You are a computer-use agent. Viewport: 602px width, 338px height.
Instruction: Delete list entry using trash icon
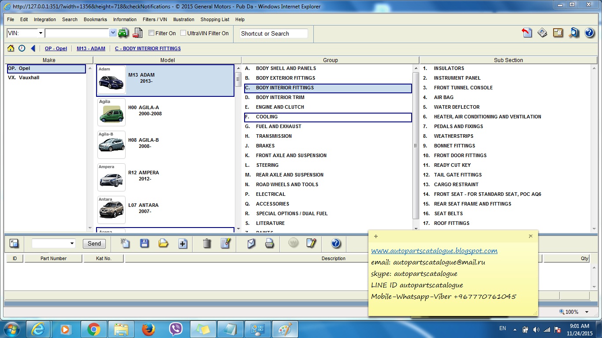206,243
